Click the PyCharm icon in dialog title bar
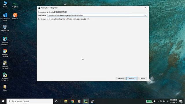Screen dimensions: 185x104 pyautogui.click(x=39, y=8)
